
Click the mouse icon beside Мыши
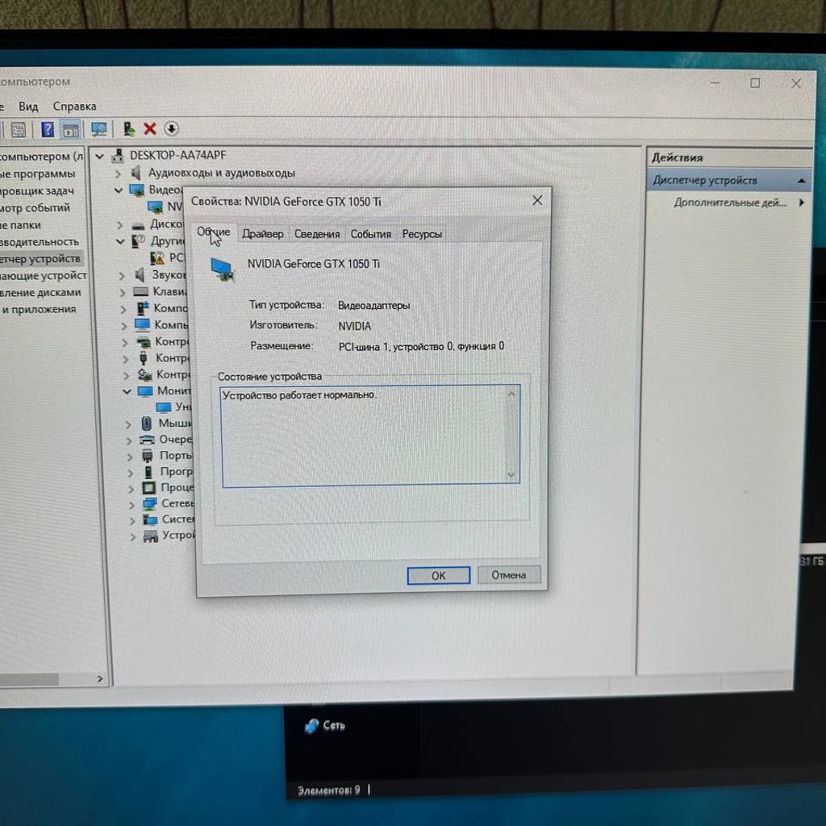(147, 423)
